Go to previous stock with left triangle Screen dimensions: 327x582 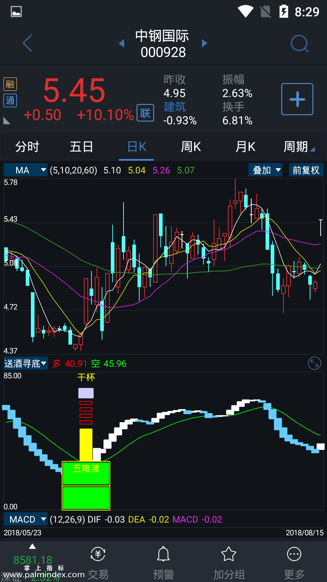[121, 43]
